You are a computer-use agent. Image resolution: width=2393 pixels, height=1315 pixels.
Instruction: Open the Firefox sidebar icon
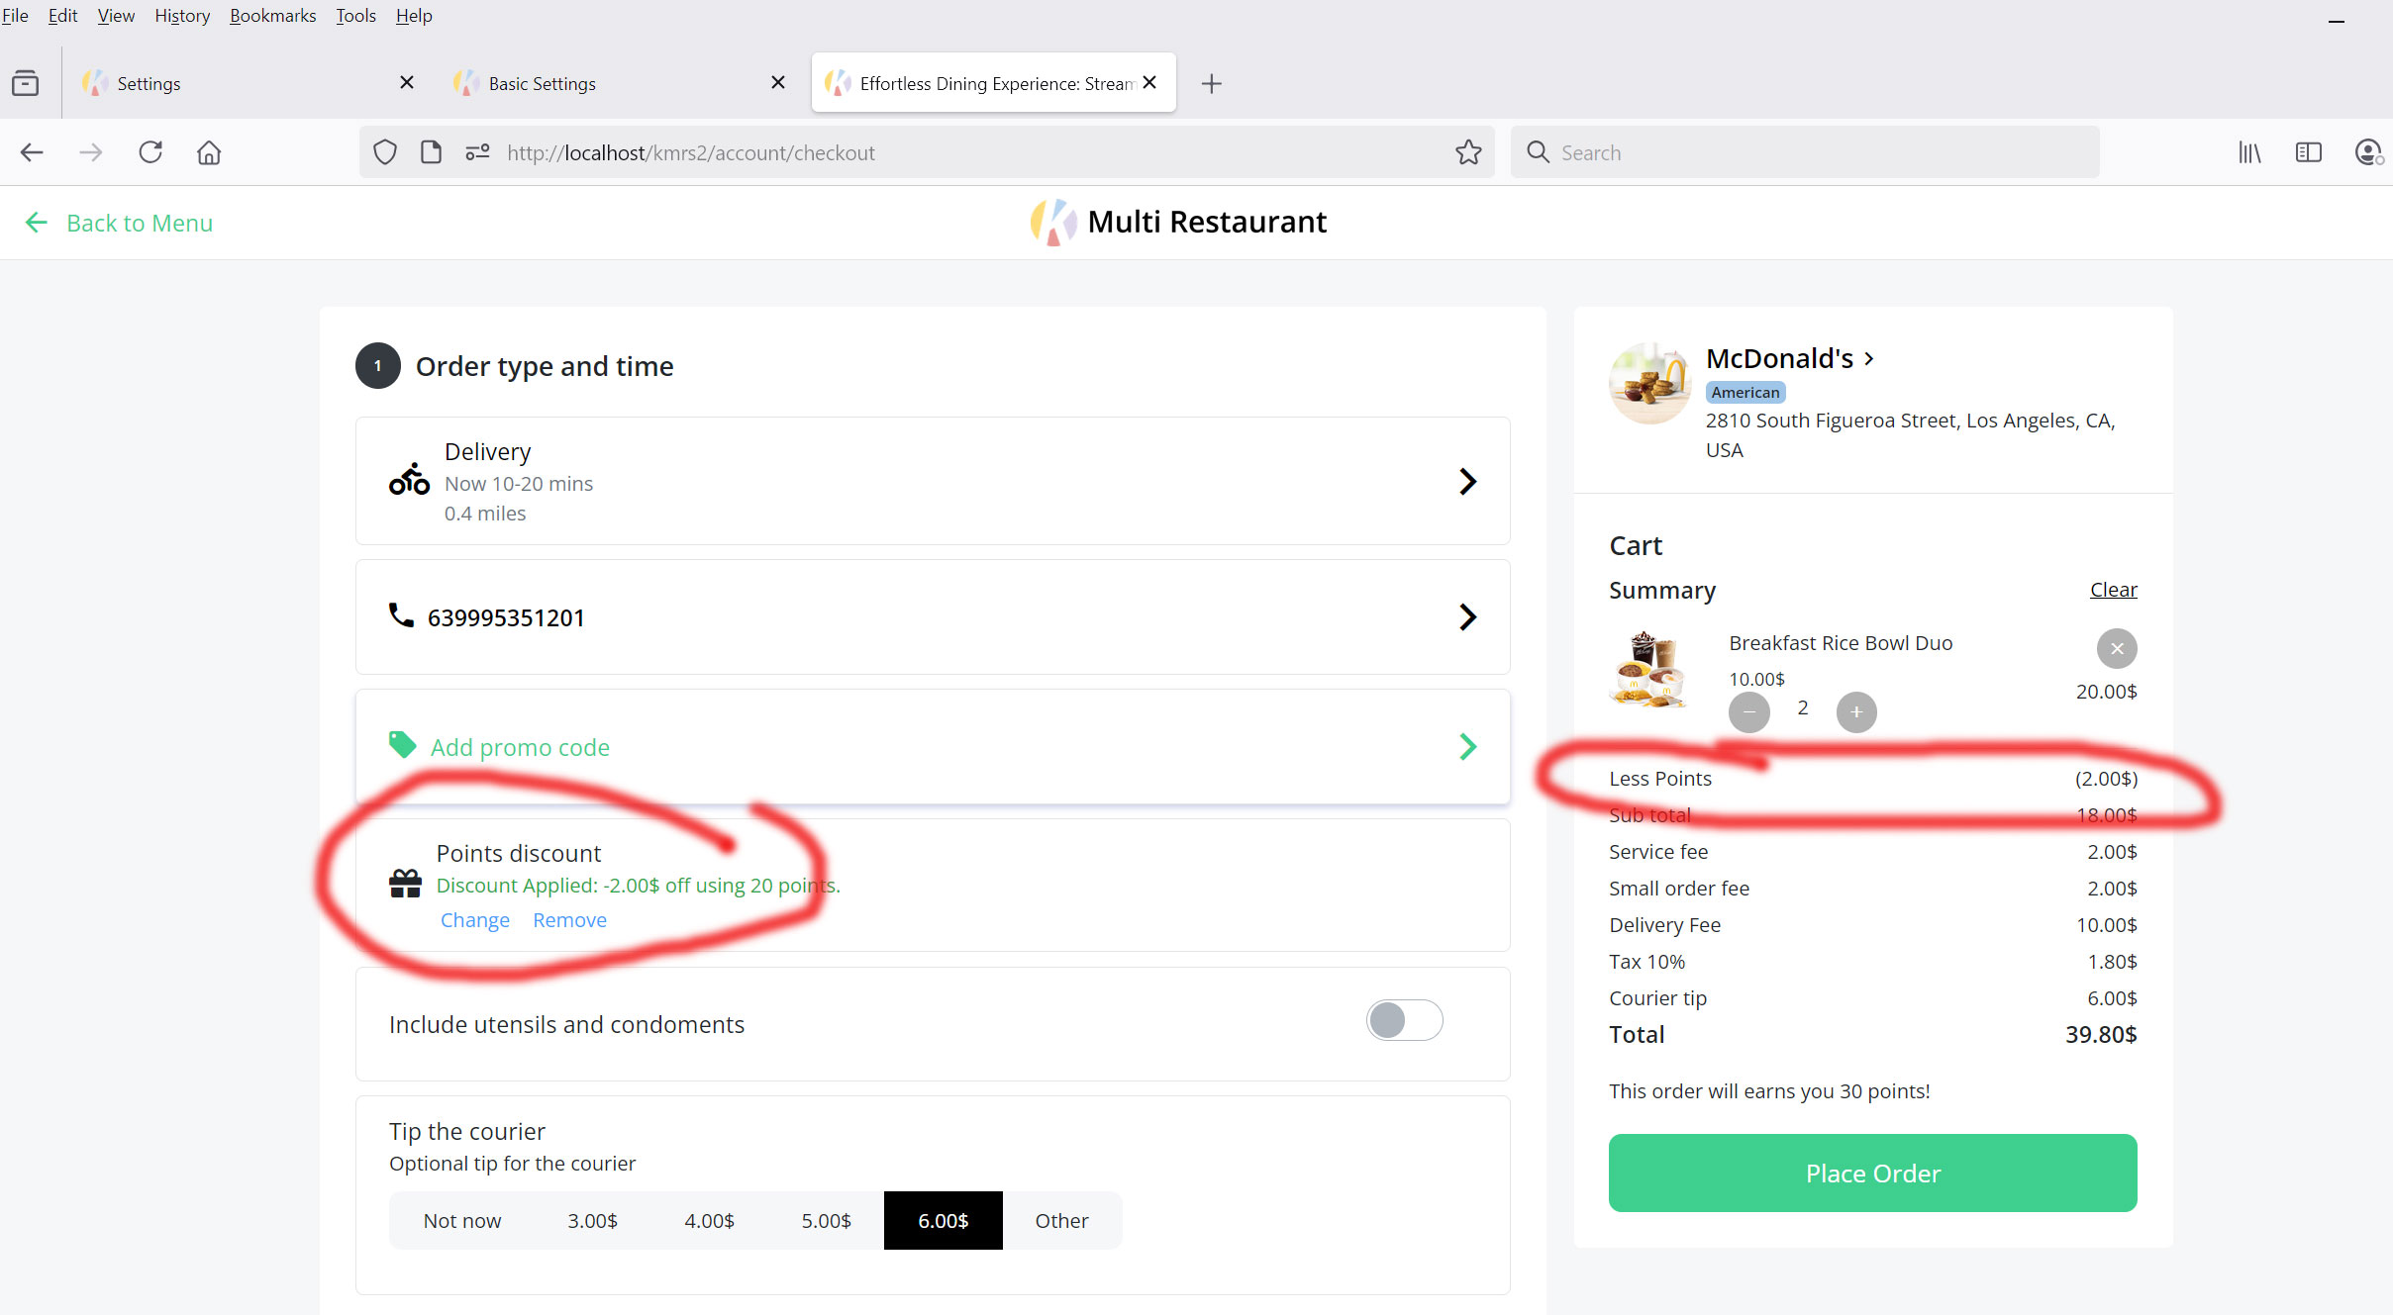tap(2309, 152)
